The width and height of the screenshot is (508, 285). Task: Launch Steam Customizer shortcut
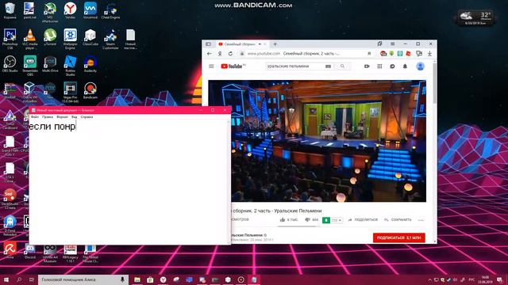(x=110, y=39)
